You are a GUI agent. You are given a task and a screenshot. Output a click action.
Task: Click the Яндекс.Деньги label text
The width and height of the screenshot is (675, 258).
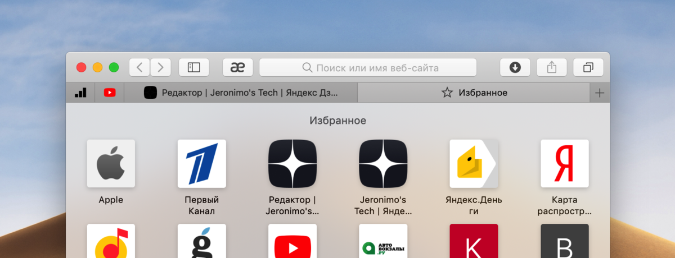point(474,205)
